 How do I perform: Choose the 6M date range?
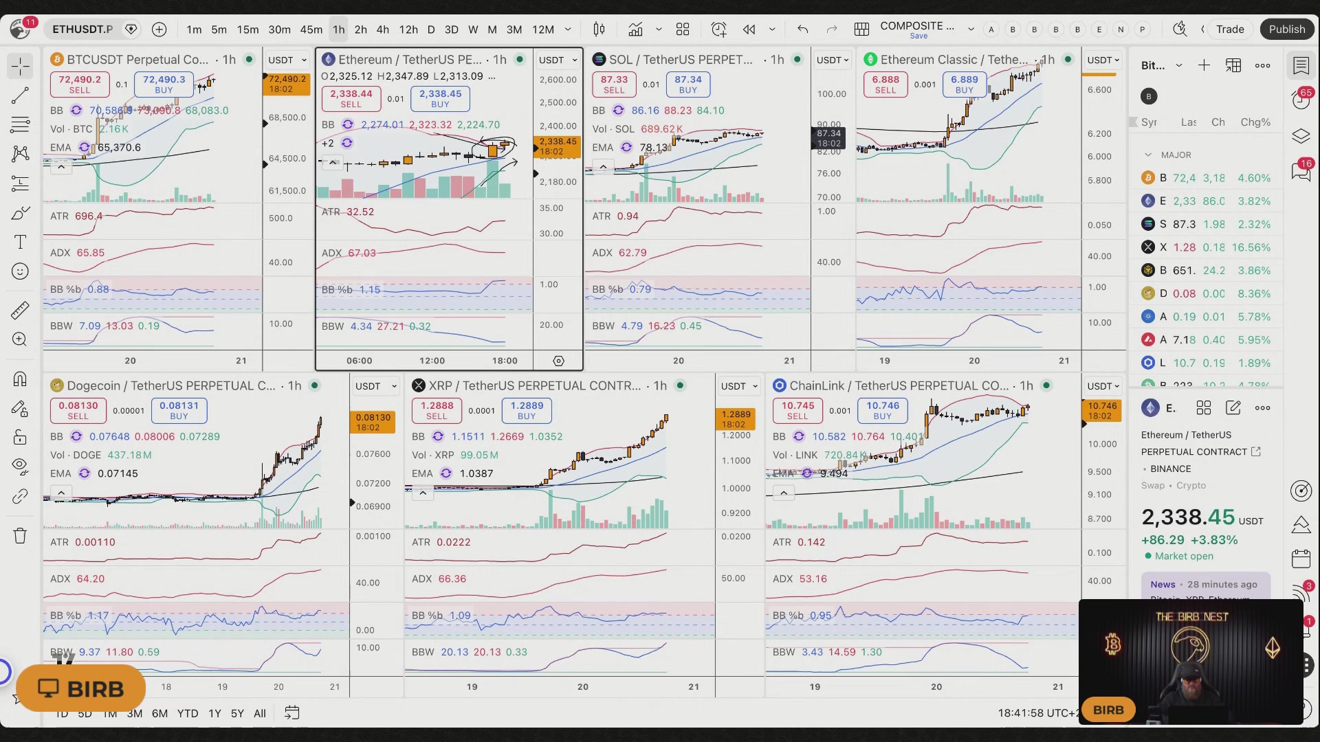click(159, 714)
